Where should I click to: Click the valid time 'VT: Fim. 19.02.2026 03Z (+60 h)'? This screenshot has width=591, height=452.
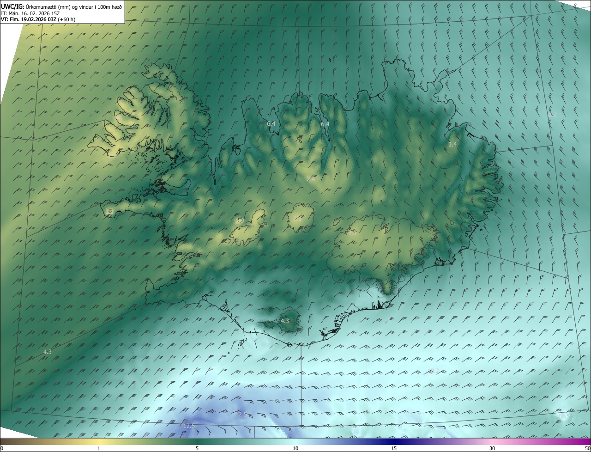click(x=38, y=19)
